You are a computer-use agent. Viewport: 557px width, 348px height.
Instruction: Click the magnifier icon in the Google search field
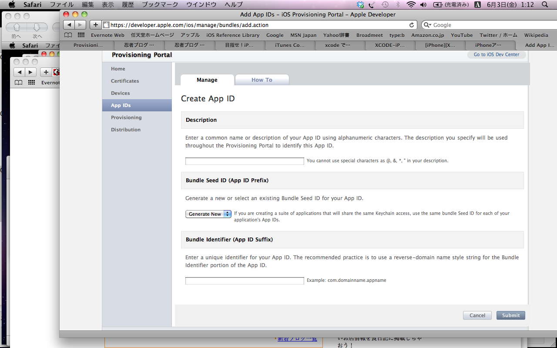tap(428, 25)
